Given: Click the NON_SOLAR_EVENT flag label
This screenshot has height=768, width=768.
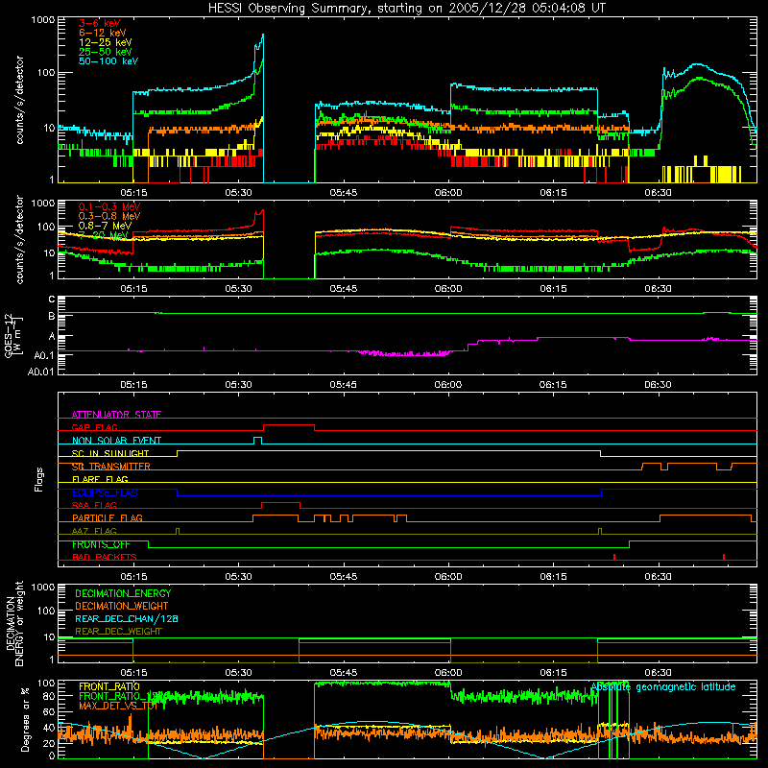Looking at the screenshot, I should pyautogui.click(x=116, y=441).
